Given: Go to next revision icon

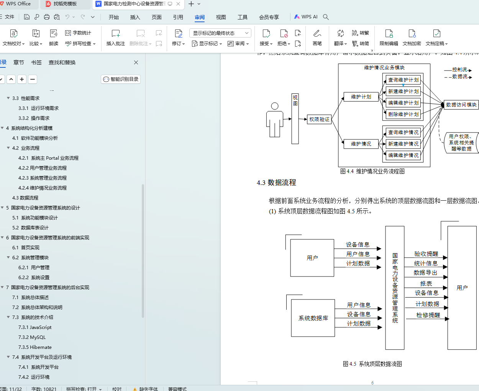Looking at the screenshot, I should [x=298, y=44].
